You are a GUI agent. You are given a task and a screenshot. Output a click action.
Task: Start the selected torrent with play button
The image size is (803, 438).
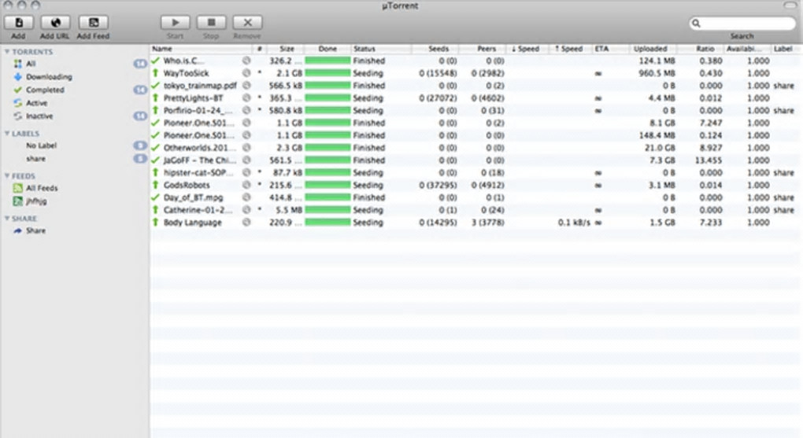pyautogui.click(x=175, y=23)
